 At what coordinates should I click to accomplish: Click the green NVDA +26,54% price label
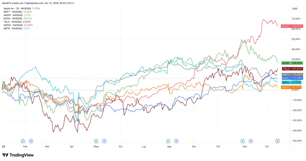[292, 63]
